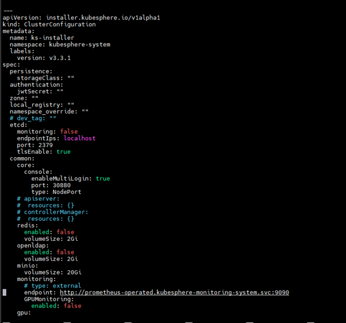Click the 'spec:' line
This screenshot has width=346, height=323.
tap(11, 65)
